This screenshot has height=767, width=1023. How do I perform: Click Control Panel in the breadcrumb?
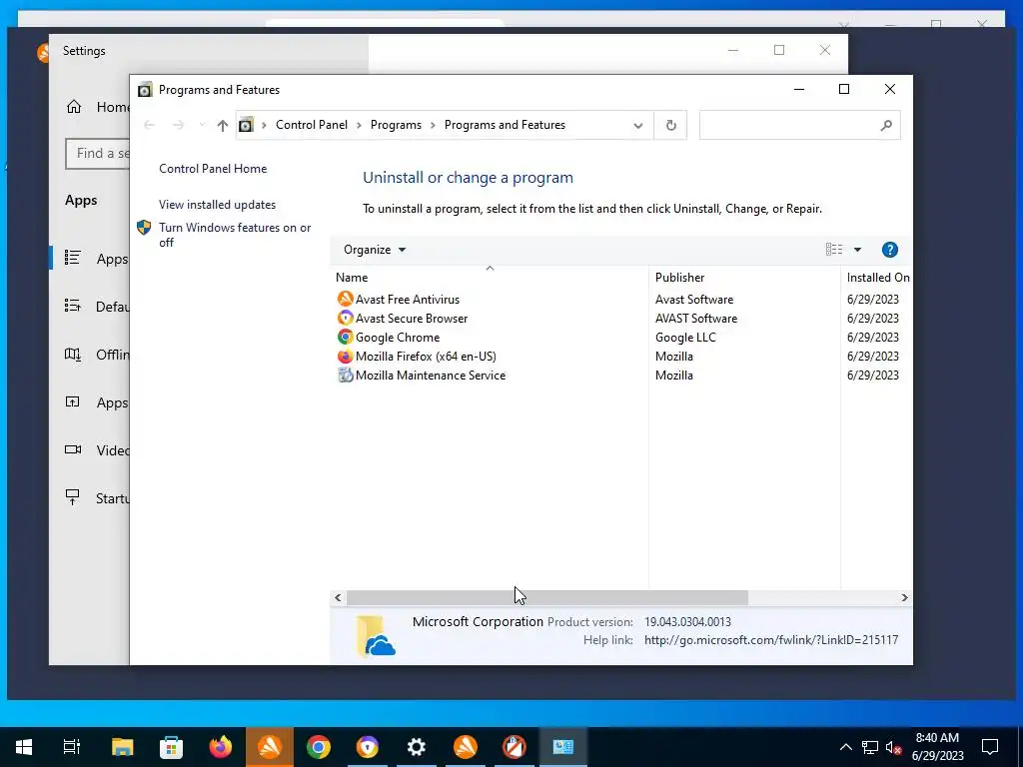312,125
